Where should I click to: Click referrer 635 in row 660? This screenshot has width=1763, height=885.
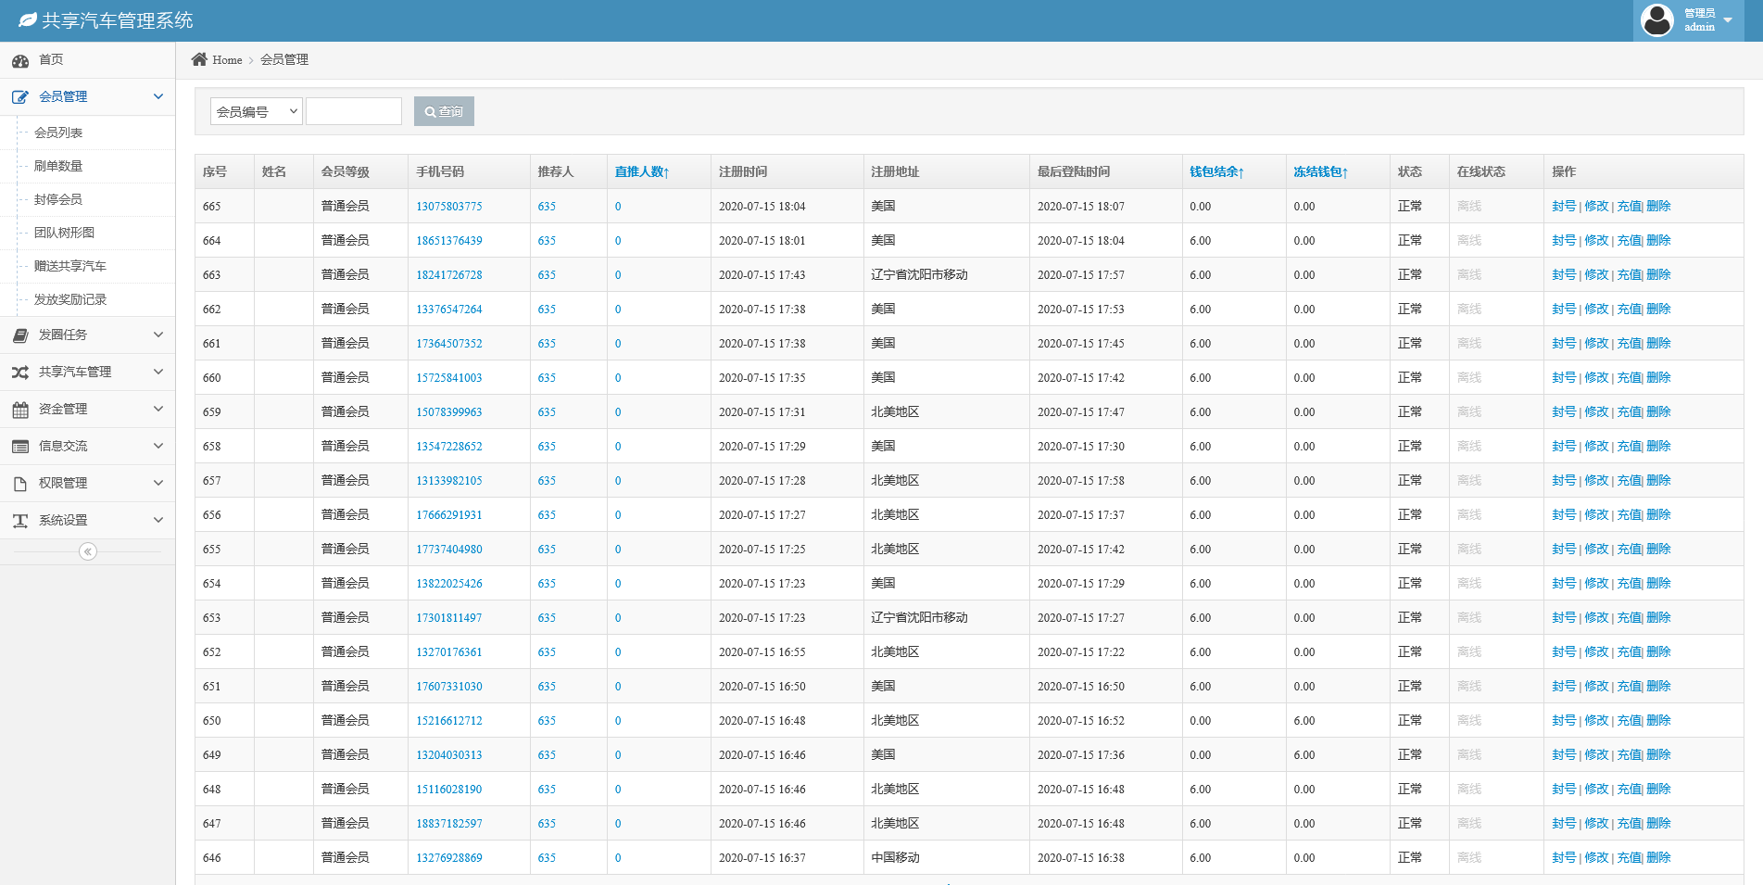pyautogui.click(x=547, y=378)
